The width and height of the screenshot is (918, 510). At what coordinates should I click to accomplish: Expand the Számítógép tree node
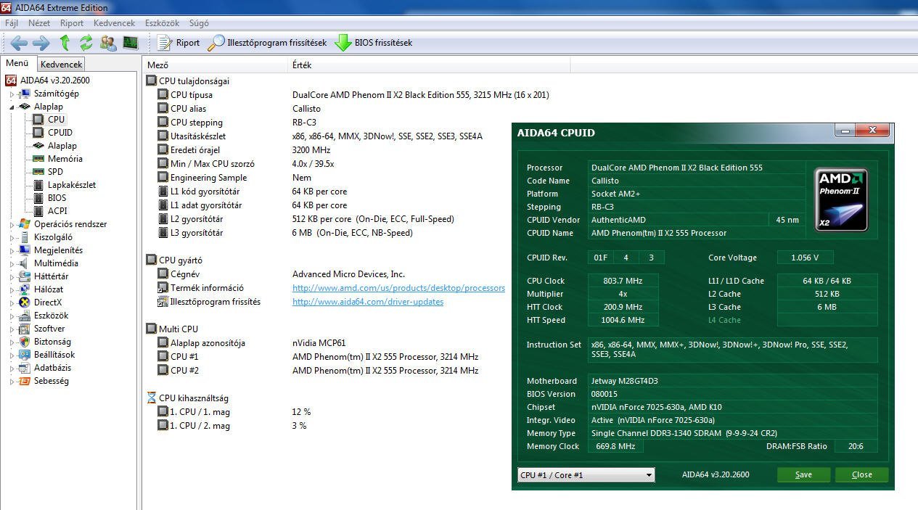(x=12, y=94)
